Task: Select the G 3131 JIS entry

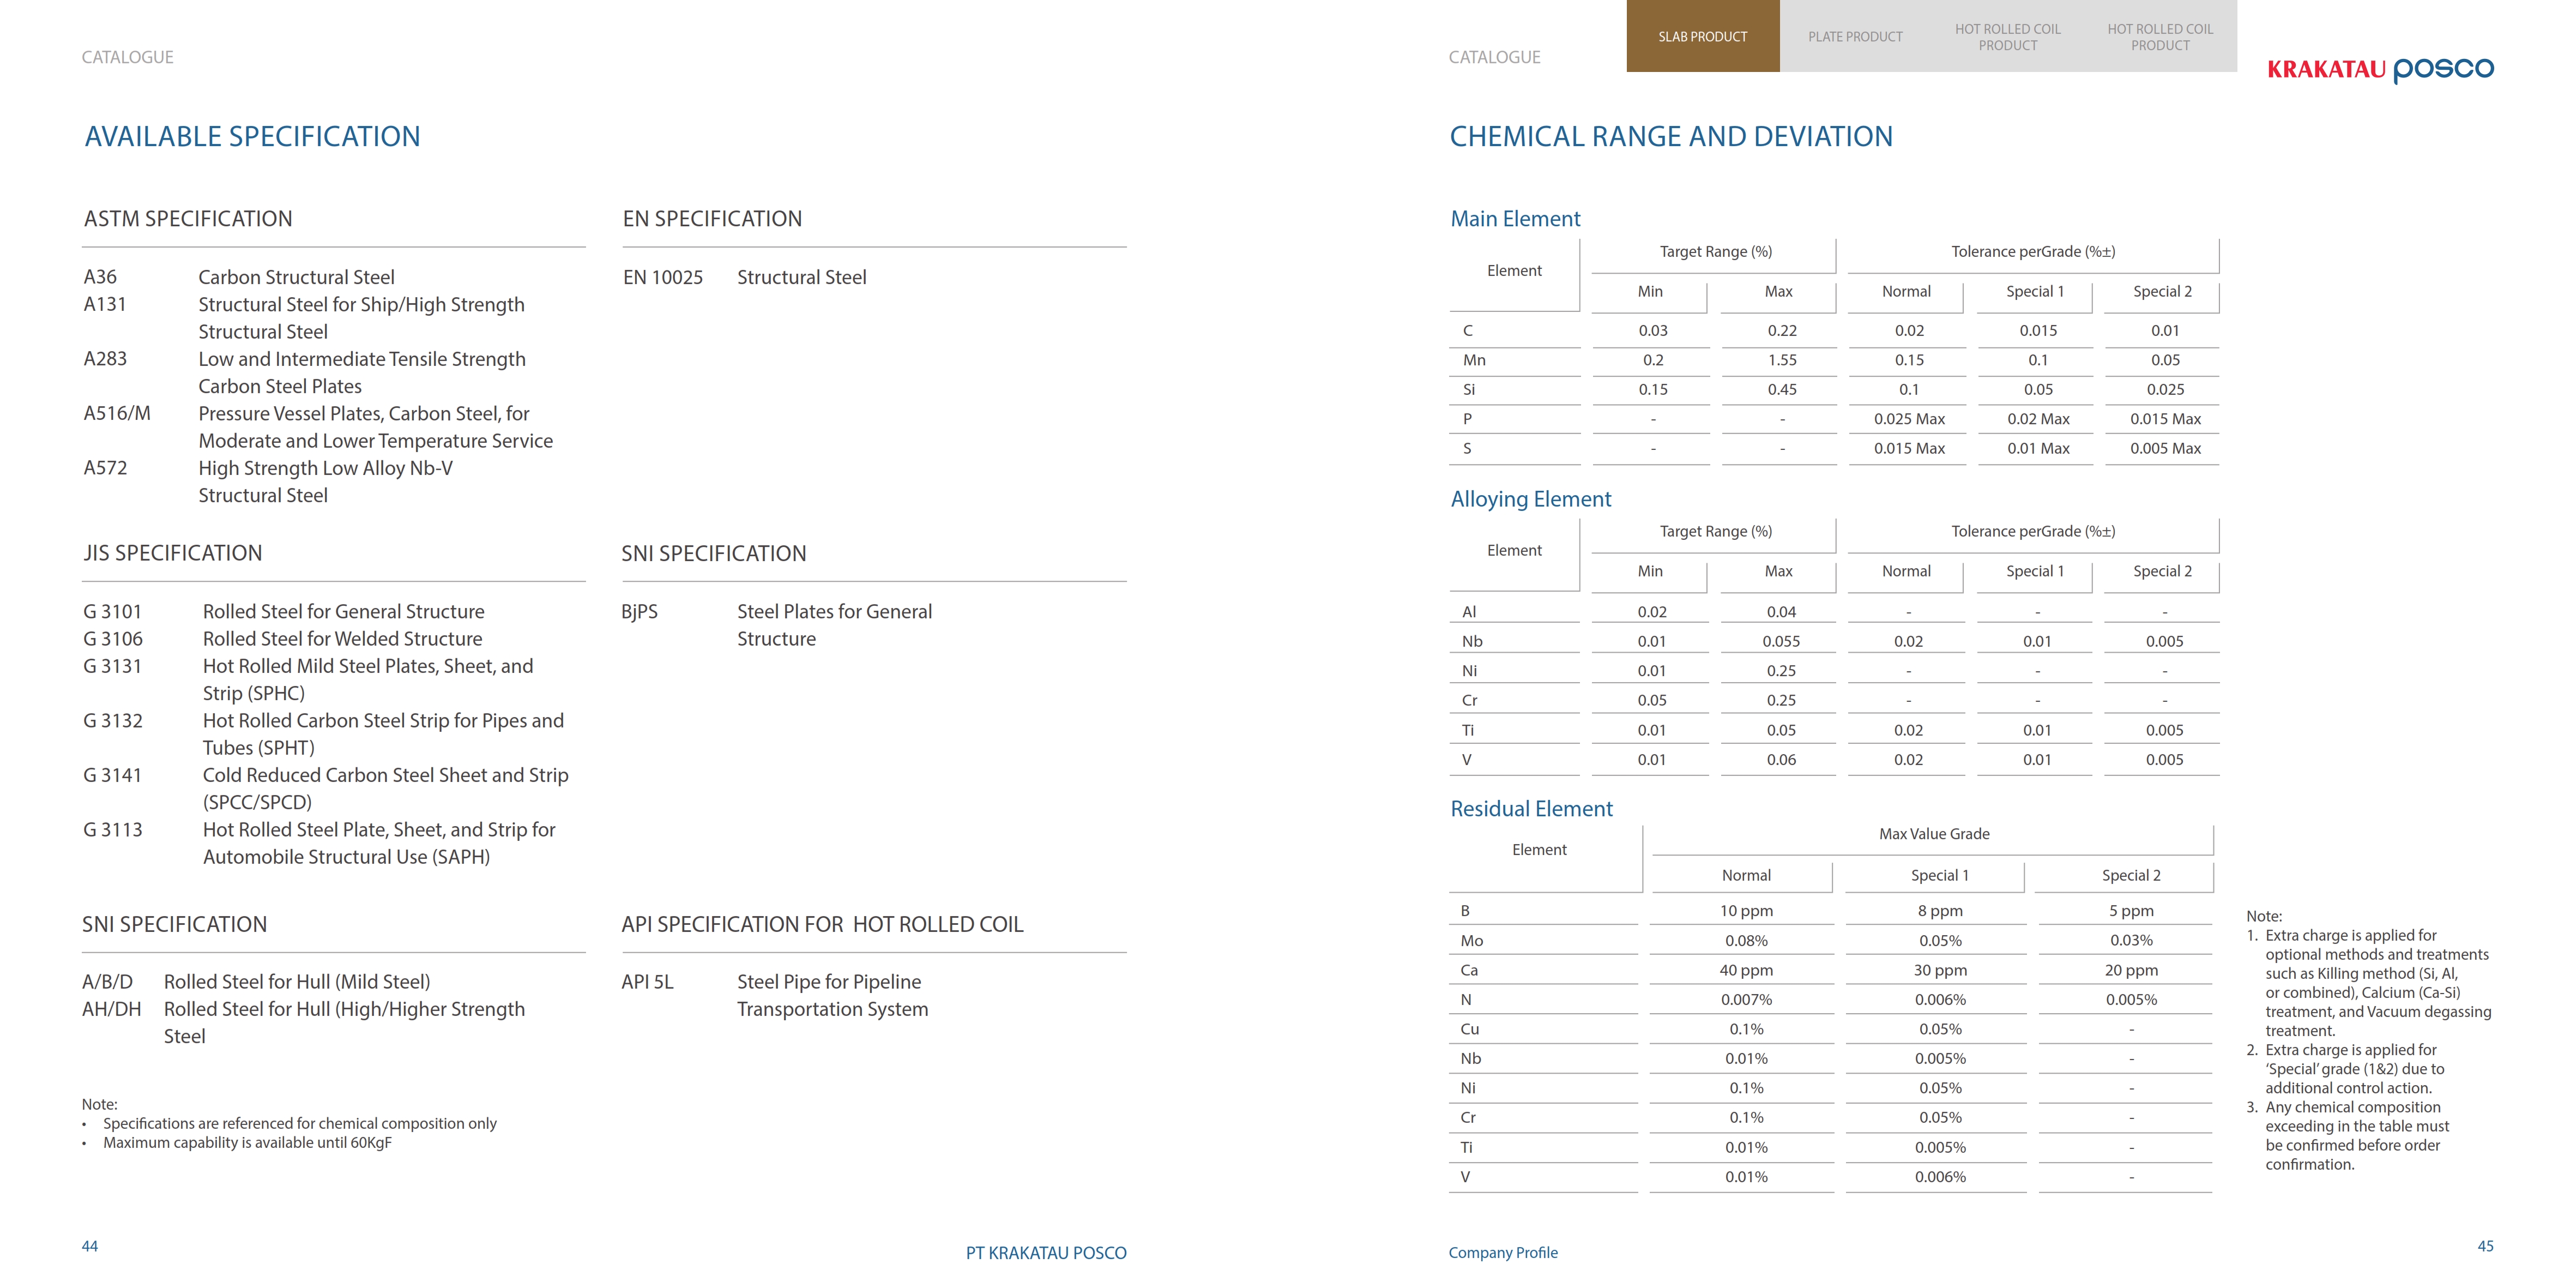Action: (308, 679)
